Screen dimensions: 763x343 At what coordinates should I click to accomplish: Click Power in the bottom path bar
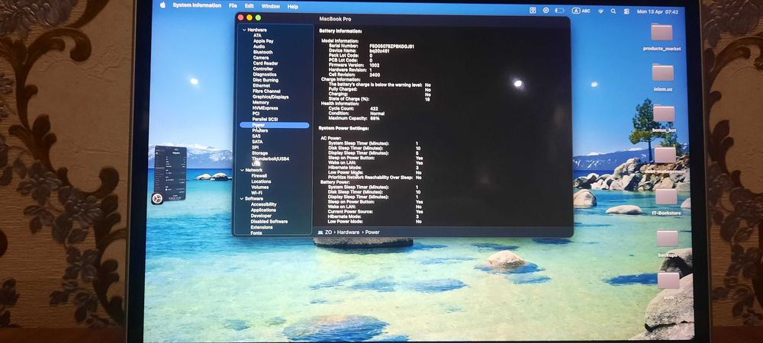(x=372, y=232)
